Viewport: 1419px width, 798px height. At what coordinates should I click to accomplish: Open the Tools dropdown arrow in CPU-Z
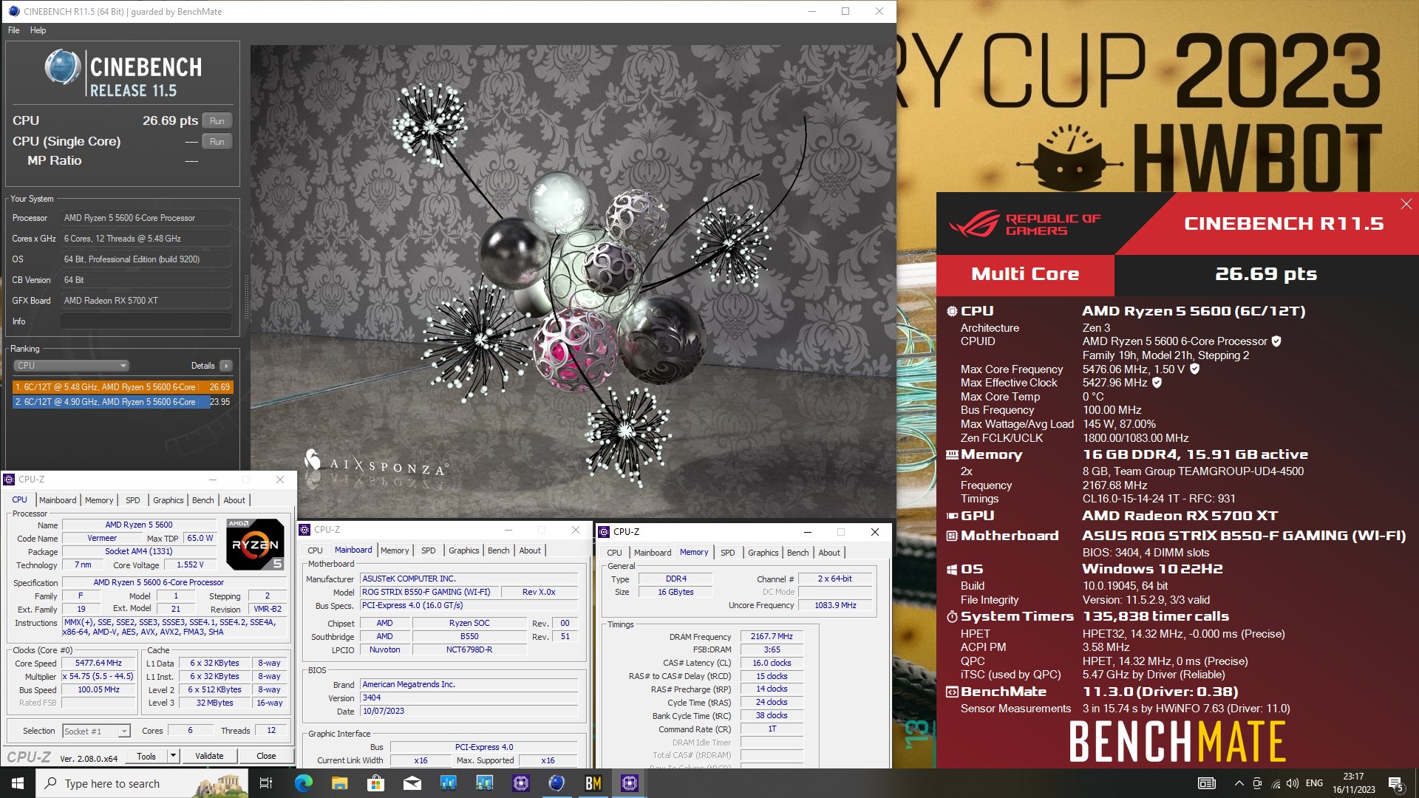pyautogui.click(x=173, y=756)
